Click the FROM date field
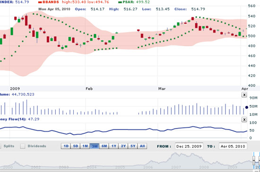This screenshot has height=172, width=260. click(189, 146)
